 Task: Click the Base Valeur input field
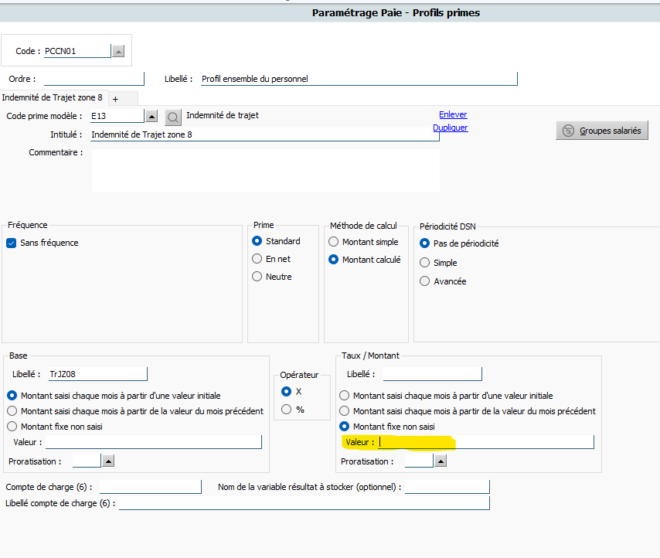click(154, 442)
